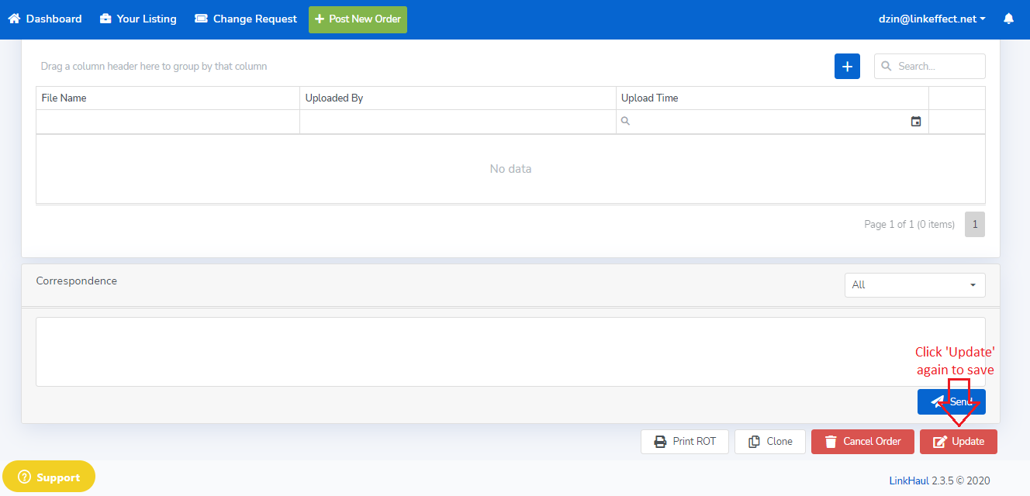Open the dzin@linkeffect.net account dropdown
Viewport: 1030px width, 496px height.
coord(931,19)
